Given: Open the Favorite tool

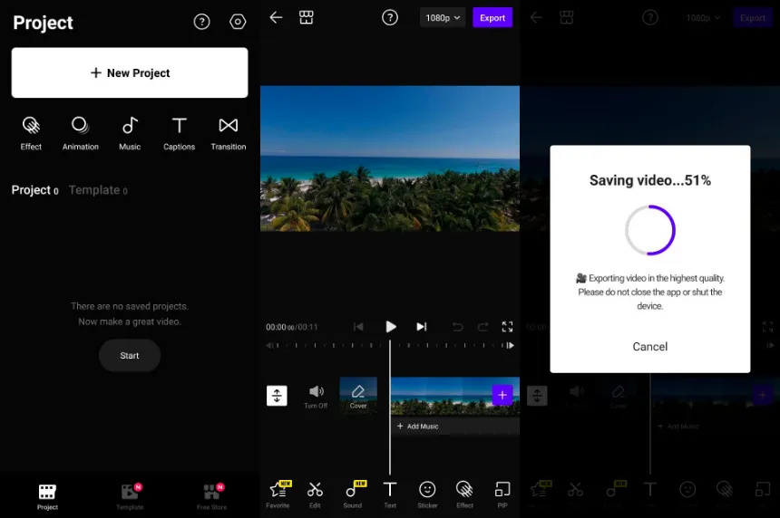Looking at the screenshot, I should pyautogui.click(x=278, y=494).
